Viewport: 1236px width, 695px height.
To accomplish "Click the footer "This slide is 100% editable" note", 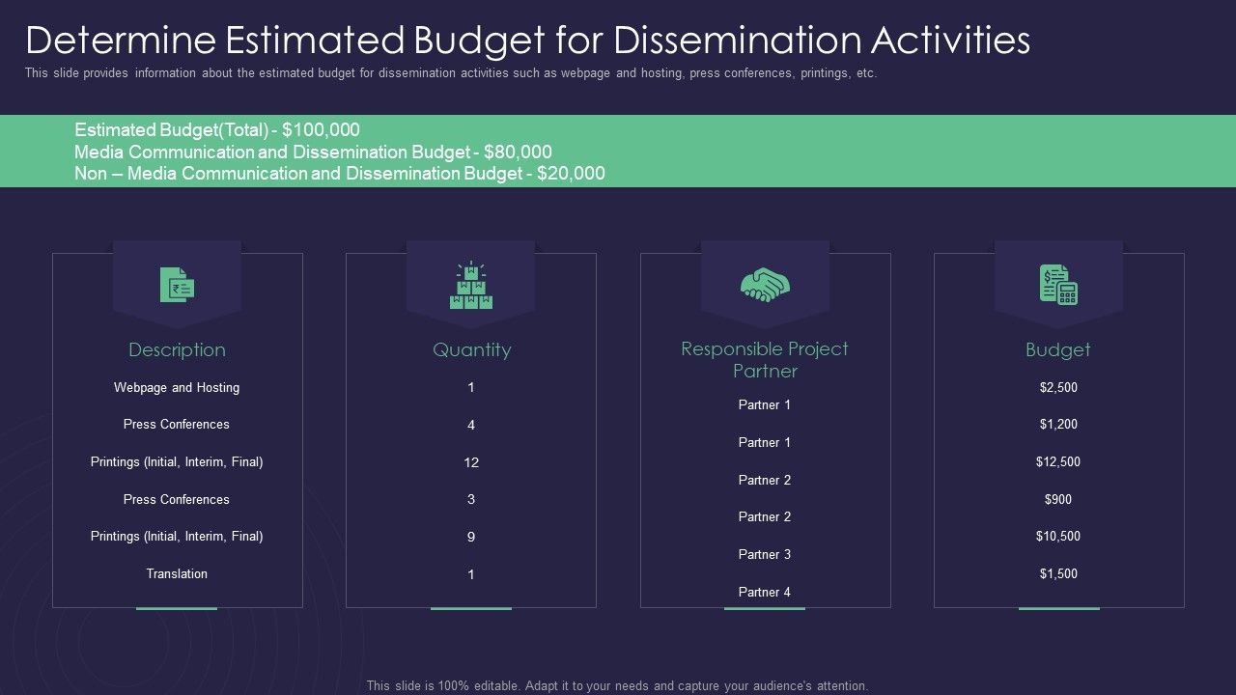I will [617, 686].
